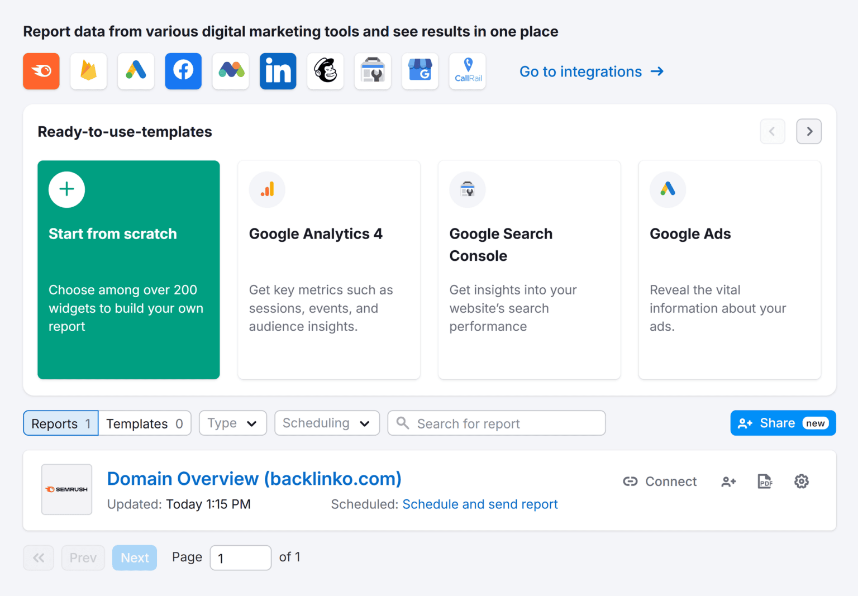Select the Reports tab
The image size is (858, 596).
click(61, 423)
